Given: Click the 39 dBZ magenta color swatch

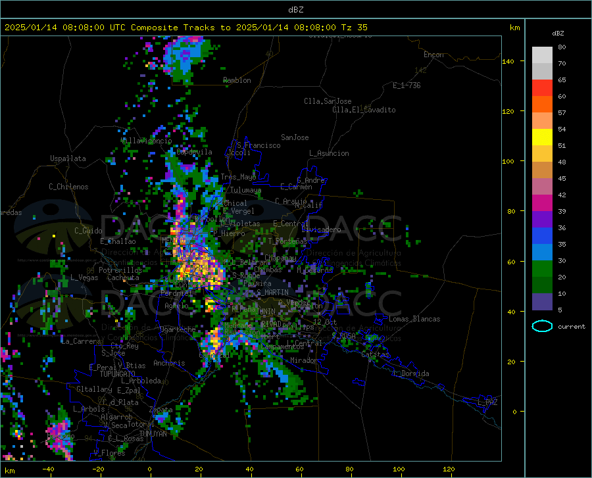Looking at the screenshot, I should pyautogui.click(x=542, y=203).
